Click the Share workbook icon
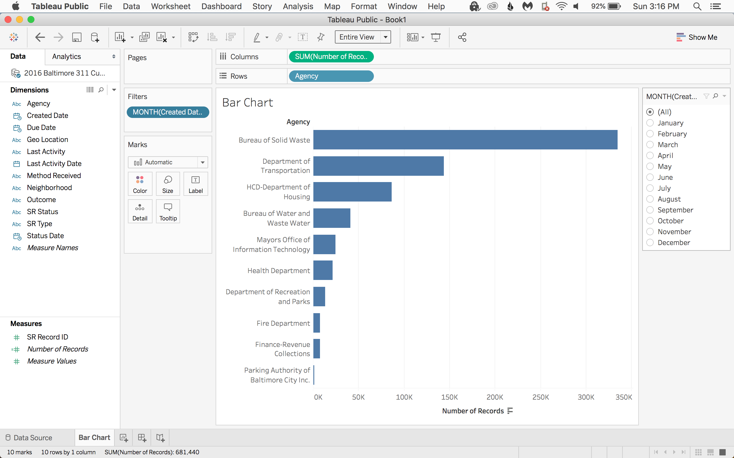734x458 pixels. click(x=462, y=37)
